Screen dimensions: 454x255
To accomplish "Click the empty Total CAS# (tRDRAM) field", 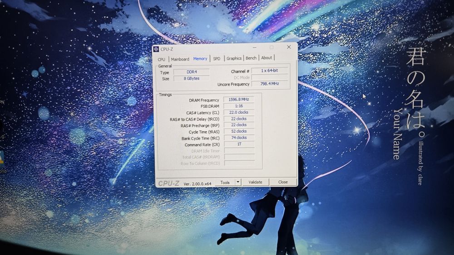I will click(x=239, y=157).
